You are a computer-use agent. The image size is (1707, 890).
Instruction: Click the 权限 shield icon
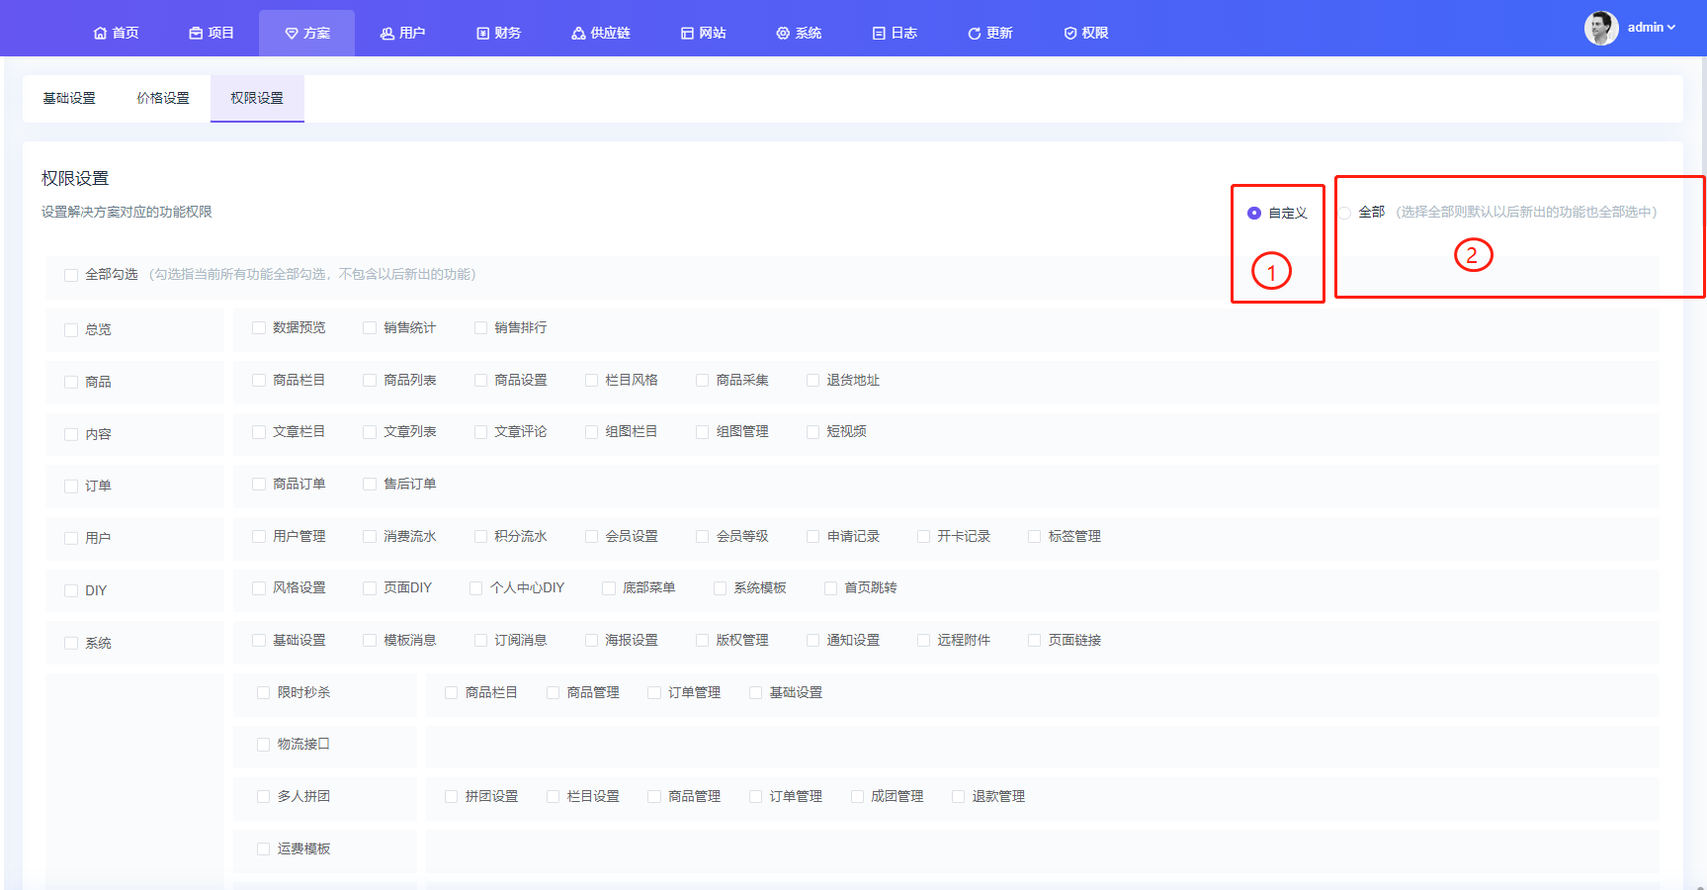tap(1070, 34)
